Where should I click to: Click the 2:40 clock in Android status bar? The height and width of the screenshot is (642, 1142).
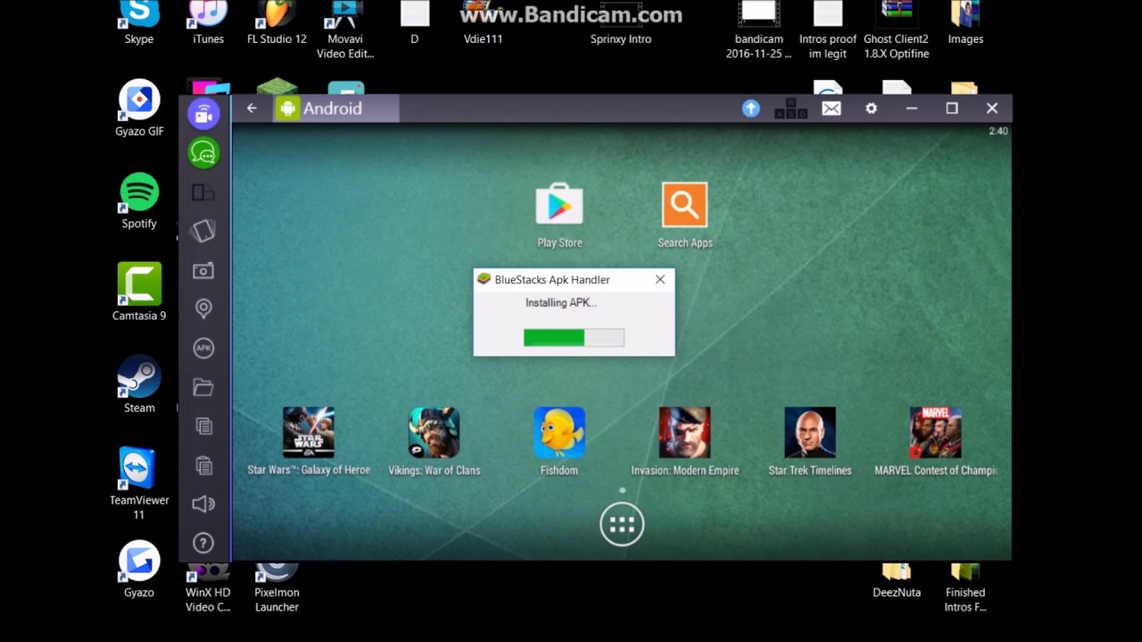coord(998,131)
